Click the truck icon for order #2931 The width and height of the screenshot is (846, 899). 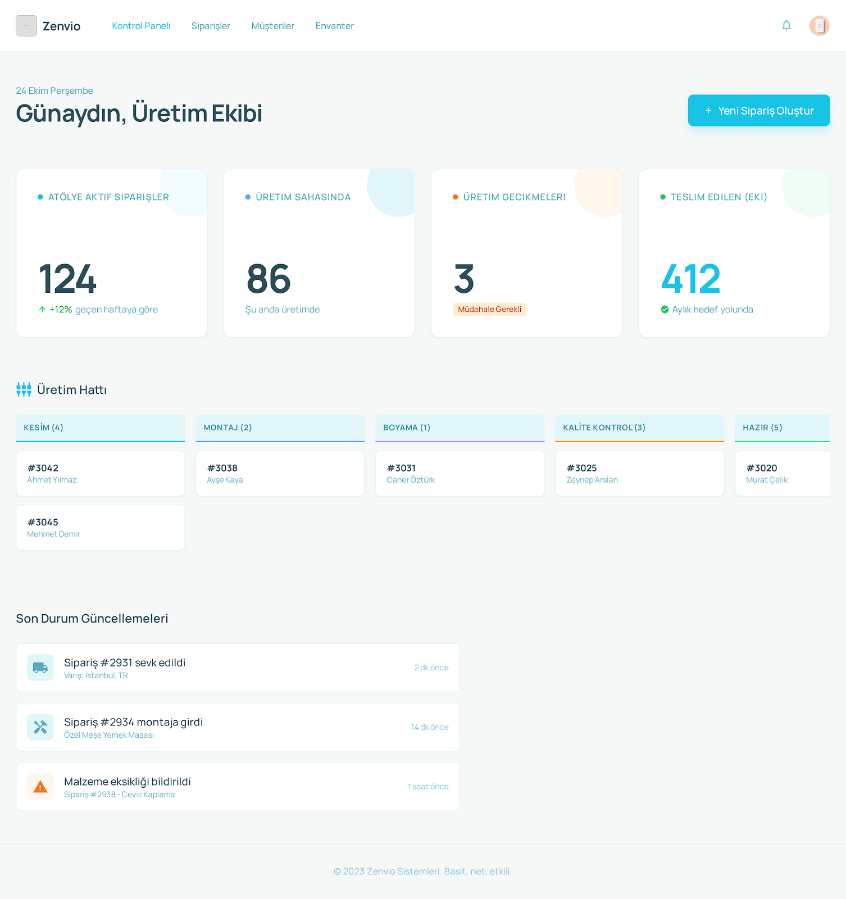pyautogui.click(x=40, y=668)
